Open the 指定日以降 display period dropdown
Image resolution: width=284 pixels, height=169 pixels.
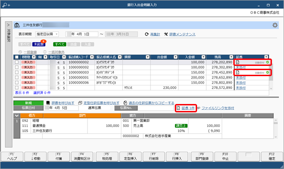pyautogui.click(x=47, y=34)
